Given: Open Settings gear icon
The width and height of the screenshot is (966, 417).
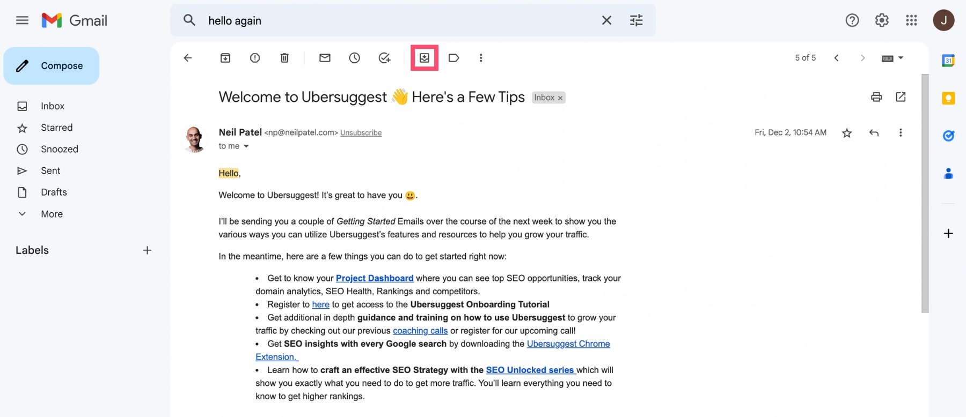Looking at the screenshot, I should pos(882,20).
